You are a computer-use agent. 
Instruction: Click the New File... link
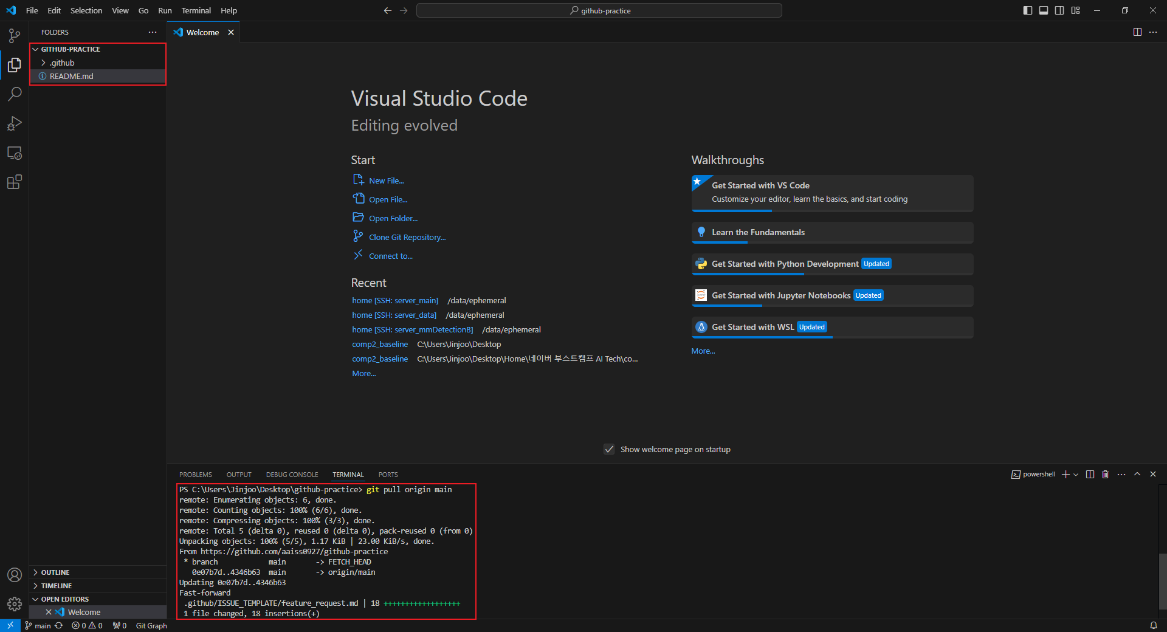[x=386, y=180]
